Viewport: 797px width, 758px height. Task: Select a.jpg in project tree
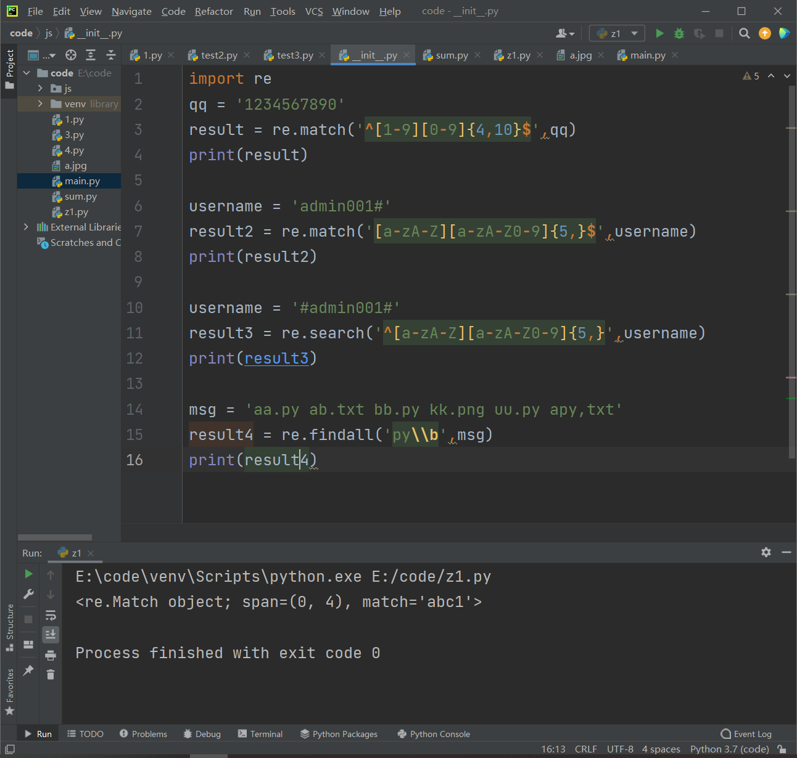pos(70,166)
